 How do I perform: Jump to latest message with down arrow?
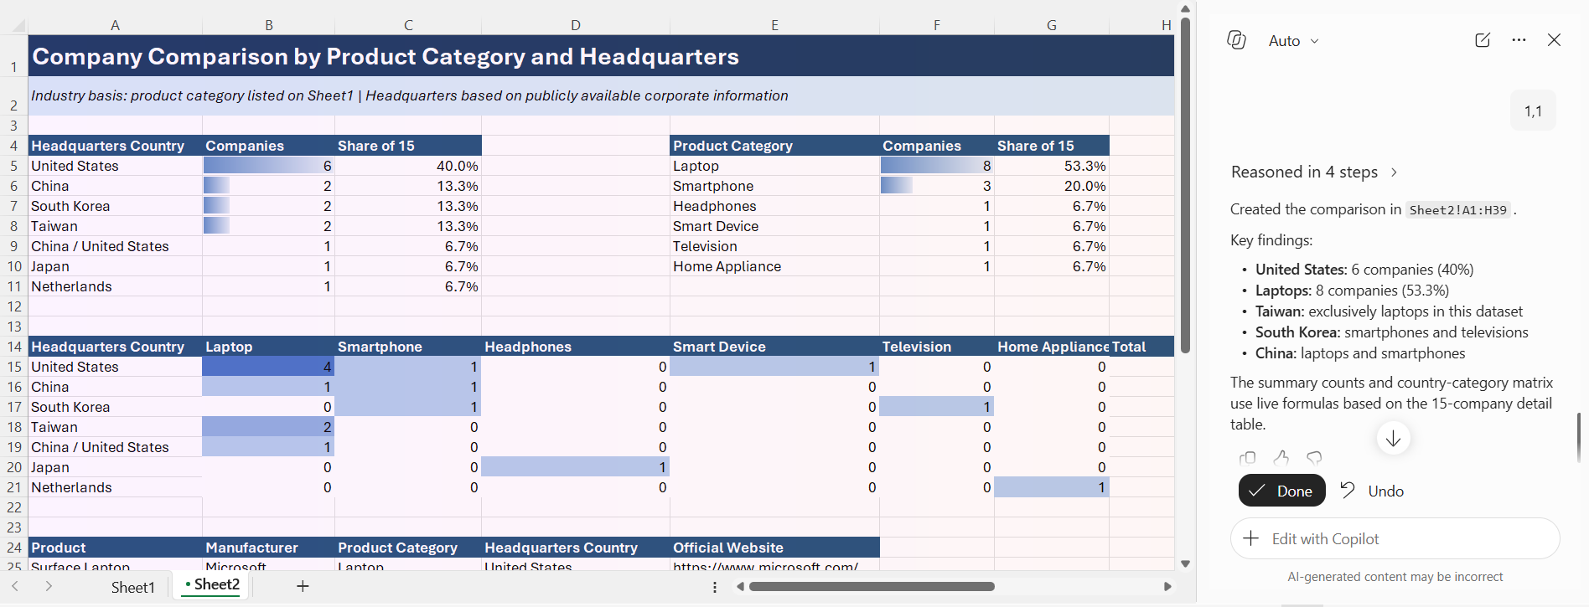tap(1393, 438)
